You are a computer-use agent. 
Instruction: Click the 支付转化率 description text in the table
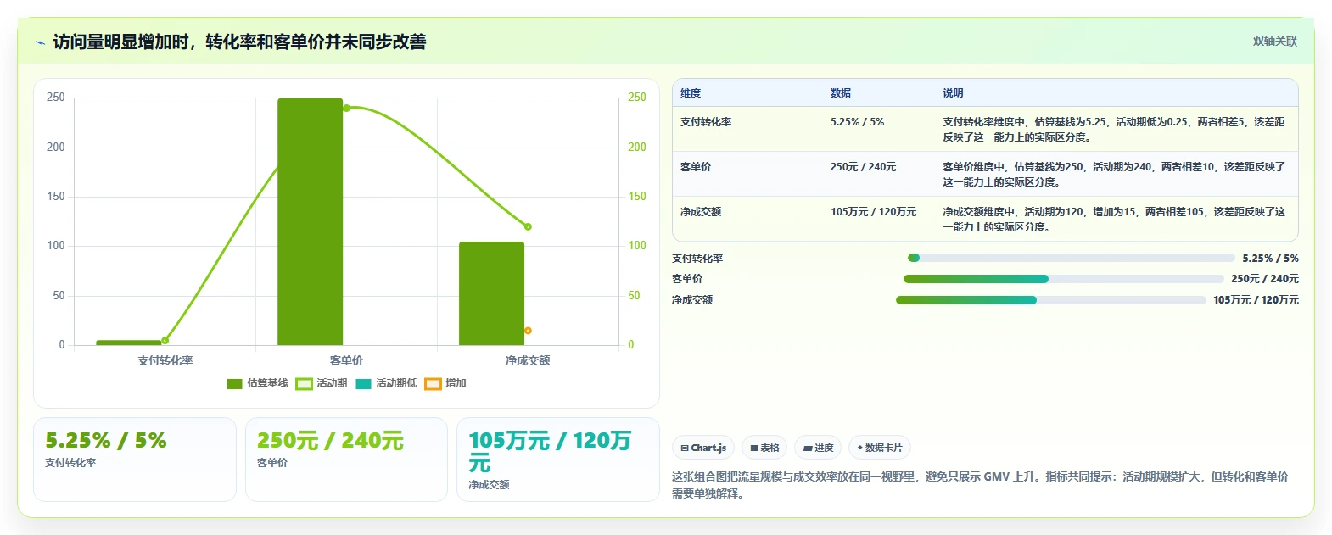[1114, 130]
